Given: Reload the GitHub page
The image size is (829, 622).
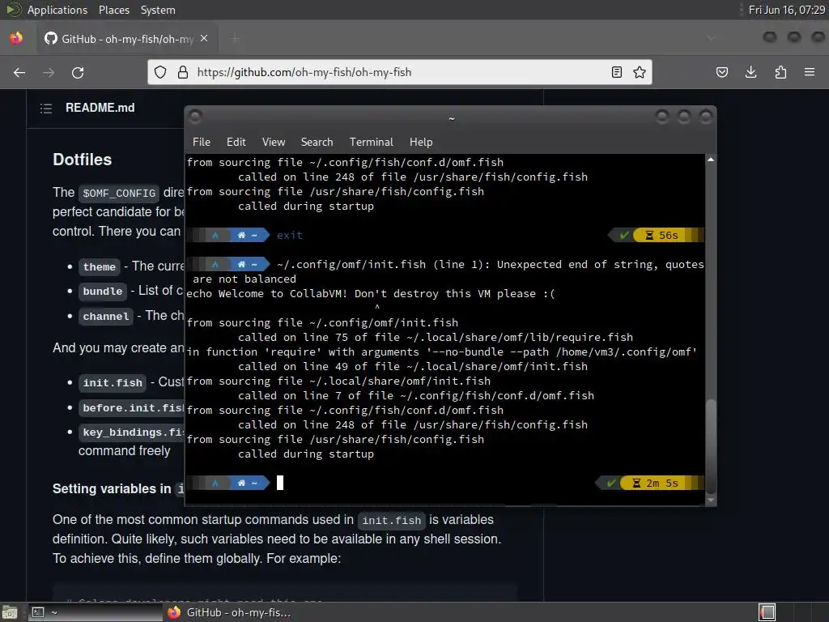Looking at the screenshot, I should (x=78, y=72).
